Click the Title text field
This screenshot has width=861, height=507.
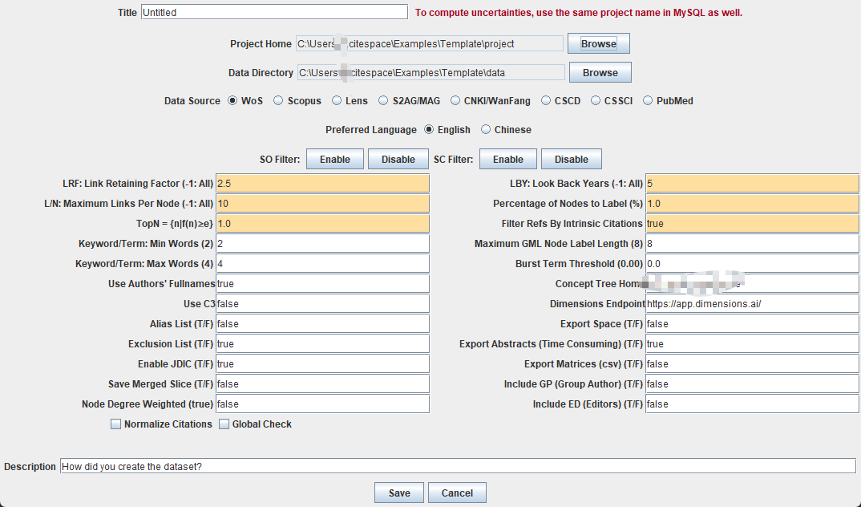(x=274, y=12)
